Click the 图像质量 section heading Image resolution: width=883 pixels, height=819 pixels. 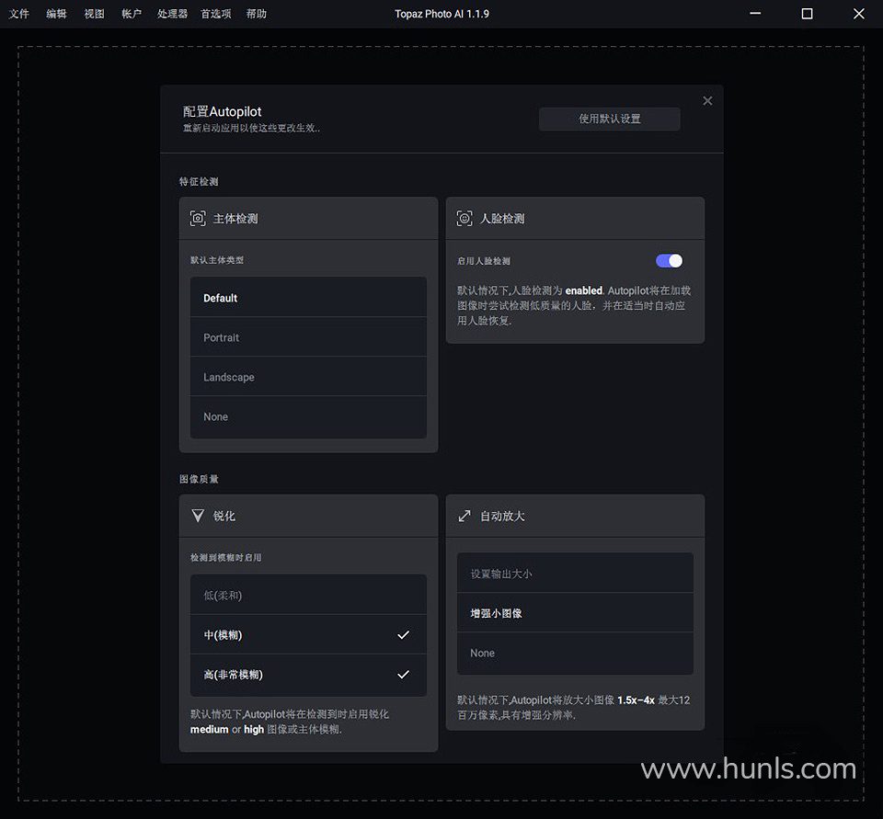[199, 479]
